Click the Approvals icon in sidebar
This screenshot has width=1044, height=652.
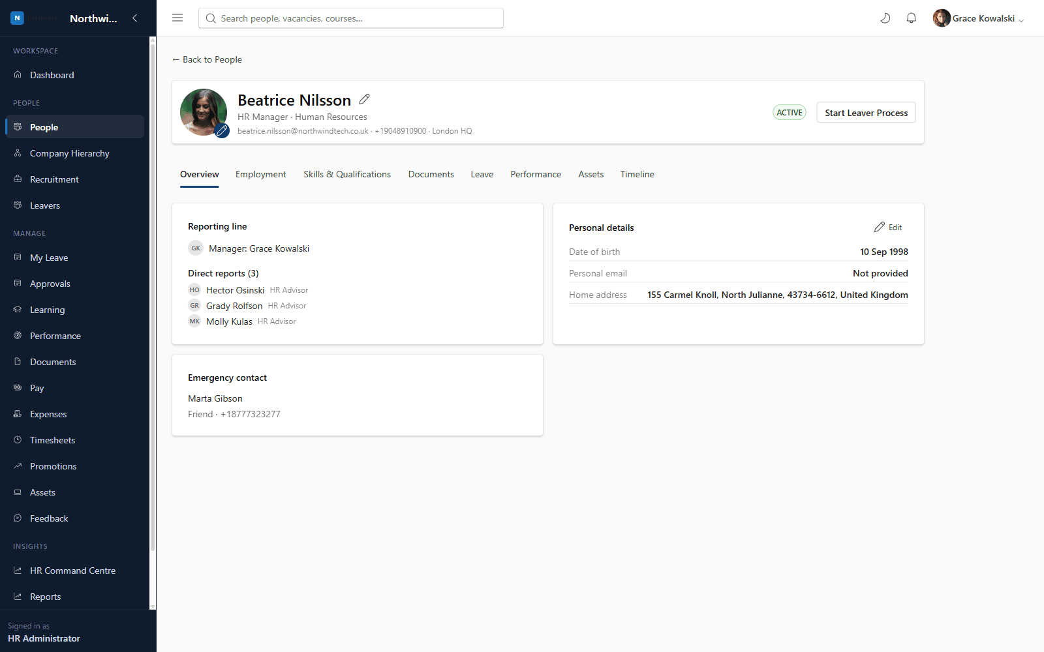point(18,283)
